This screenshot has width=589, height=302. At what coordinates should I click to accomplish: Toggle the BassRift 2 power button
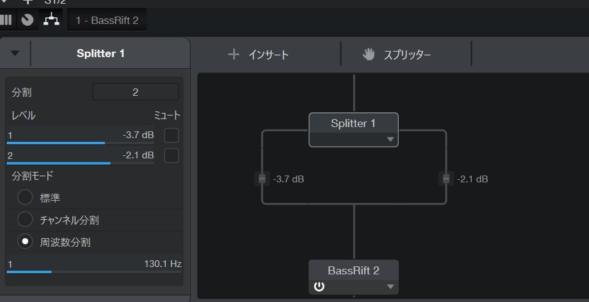pyautogui.click(x=319, y=286)
